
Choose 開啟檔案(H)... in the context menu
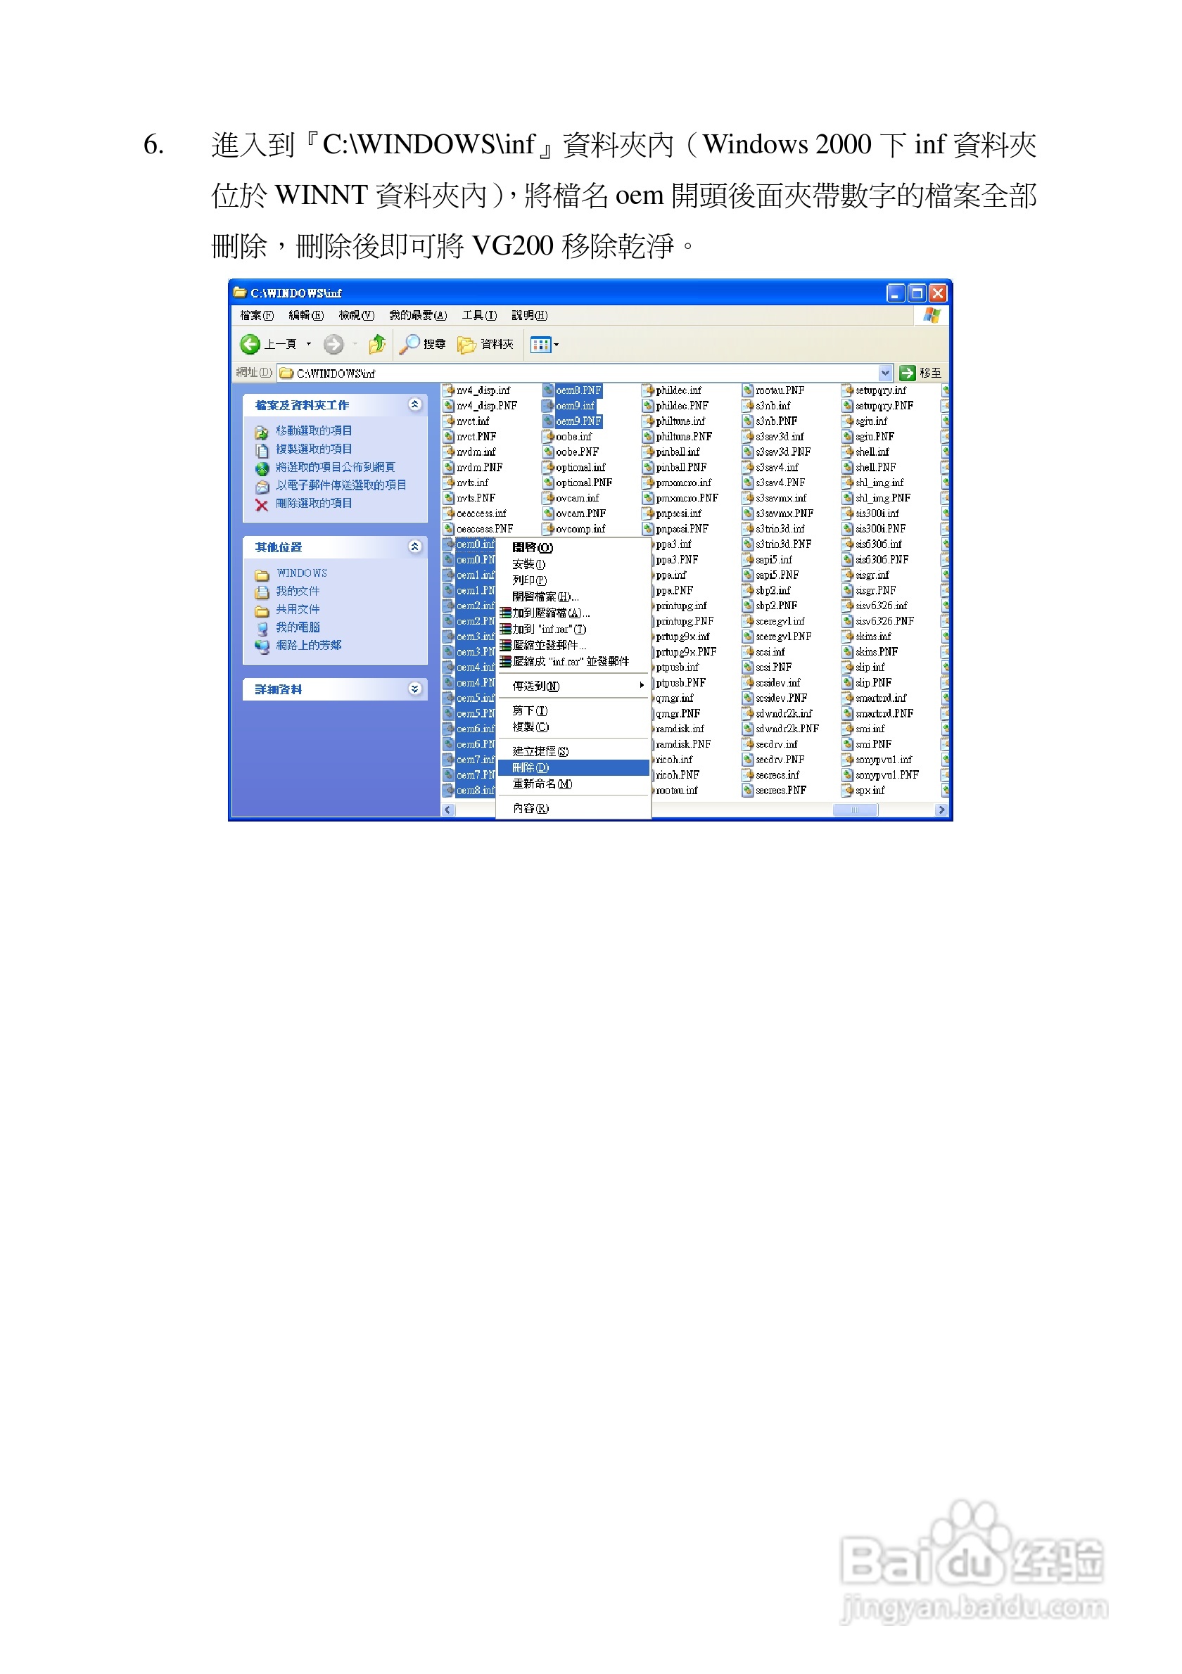click(573, 596)
